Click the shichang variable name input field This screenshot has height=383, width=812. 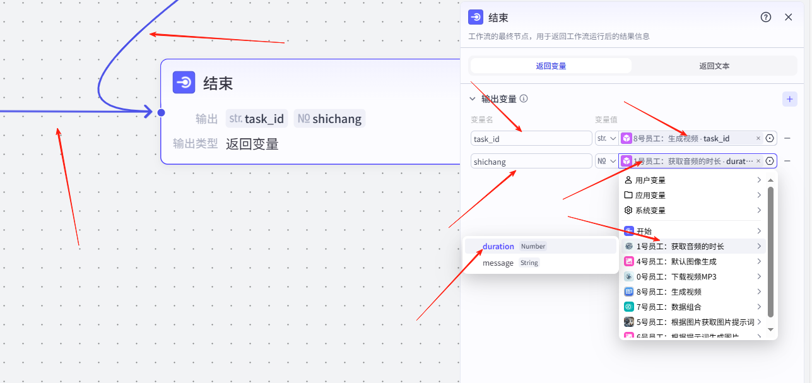pyautogui.click(x=531, y=162)
